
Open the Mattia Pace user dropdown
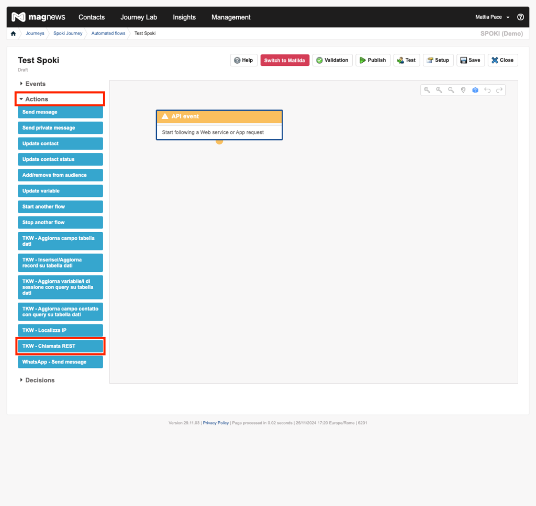click(x=492, y=17)
